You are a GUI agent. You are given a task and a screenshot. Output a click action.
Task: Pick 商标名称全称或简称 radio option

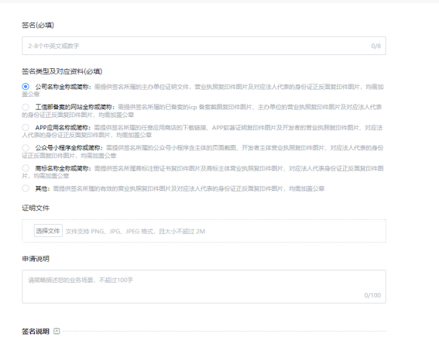point(26,168)
